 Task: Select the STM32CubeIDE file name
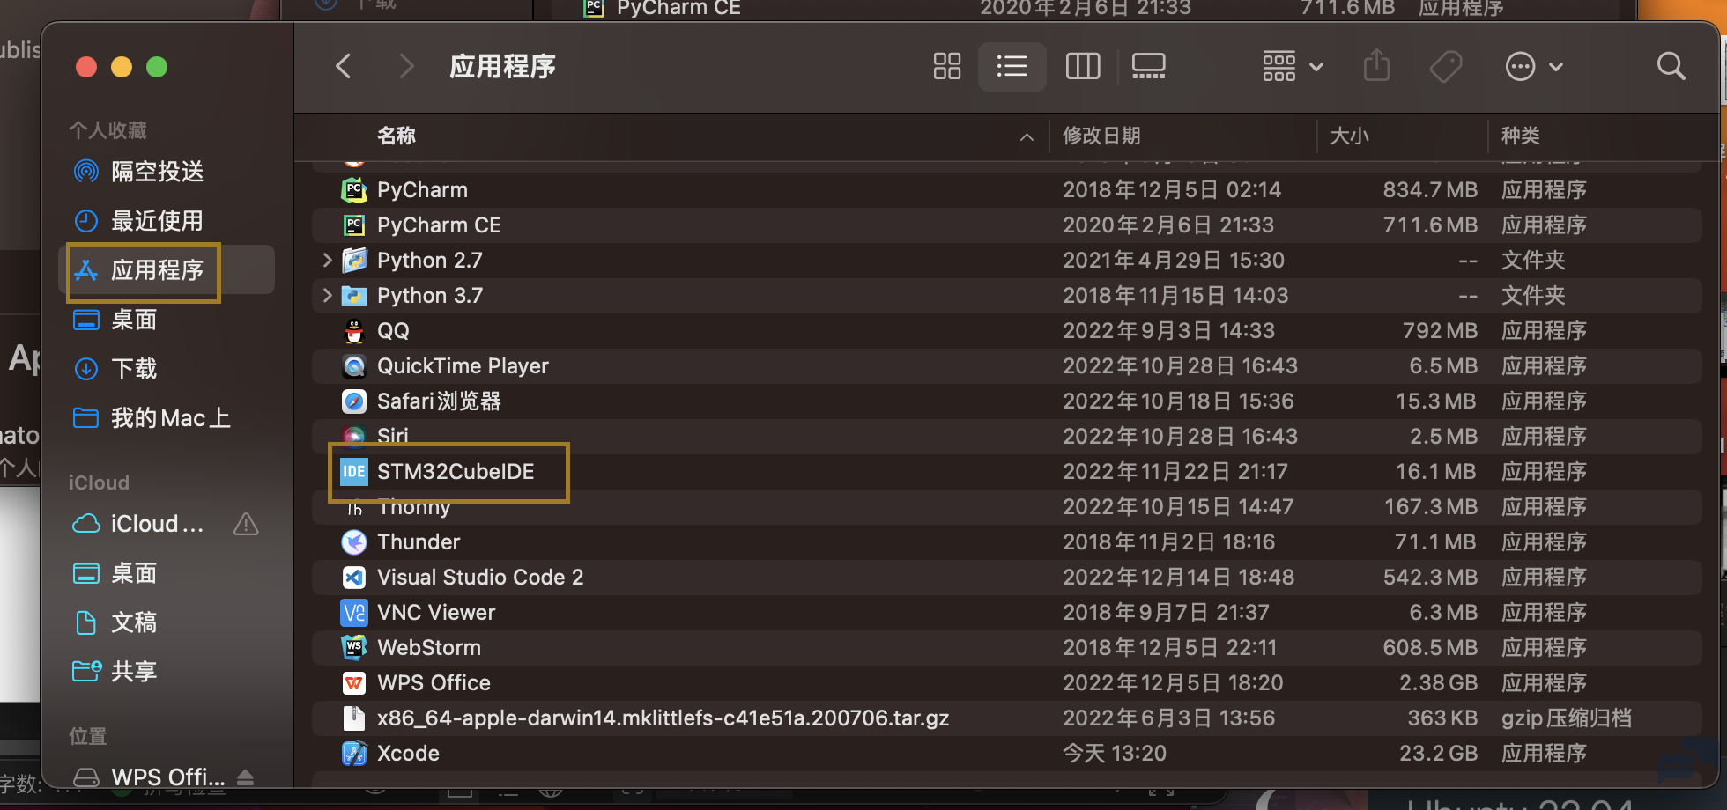tap(456, 471)
